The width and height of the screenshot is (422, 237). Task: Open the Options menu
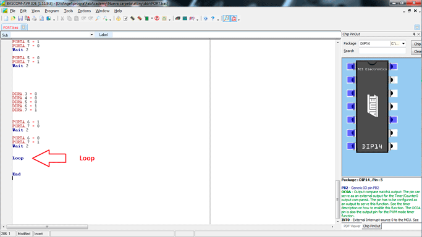click(x=84, y=11)
